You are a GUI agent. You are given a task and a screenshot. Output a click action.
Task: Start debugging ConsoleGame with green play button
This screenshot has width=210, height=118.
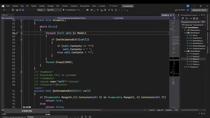[x=64, y=10]
